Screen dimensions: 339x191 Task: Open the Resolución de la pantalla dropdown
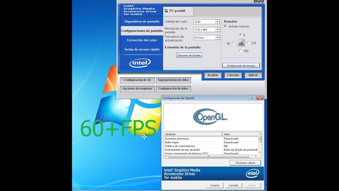pyautogui.click(x=207, y=30)
